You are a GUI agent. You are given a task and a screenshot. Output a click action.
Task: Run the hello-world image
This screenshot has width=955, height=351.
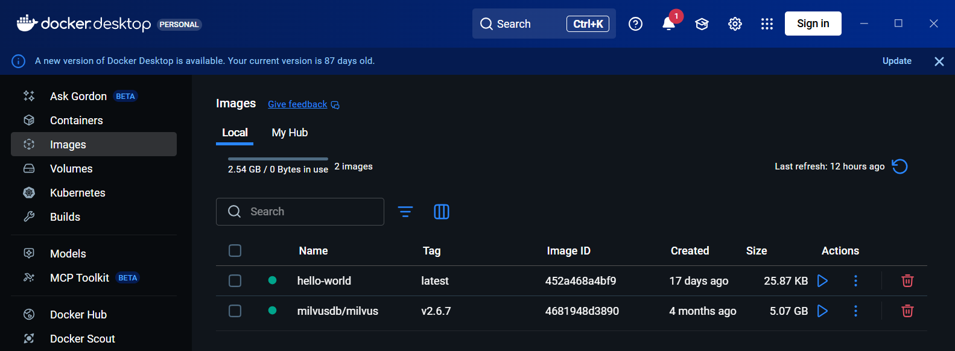click(822, 280)
